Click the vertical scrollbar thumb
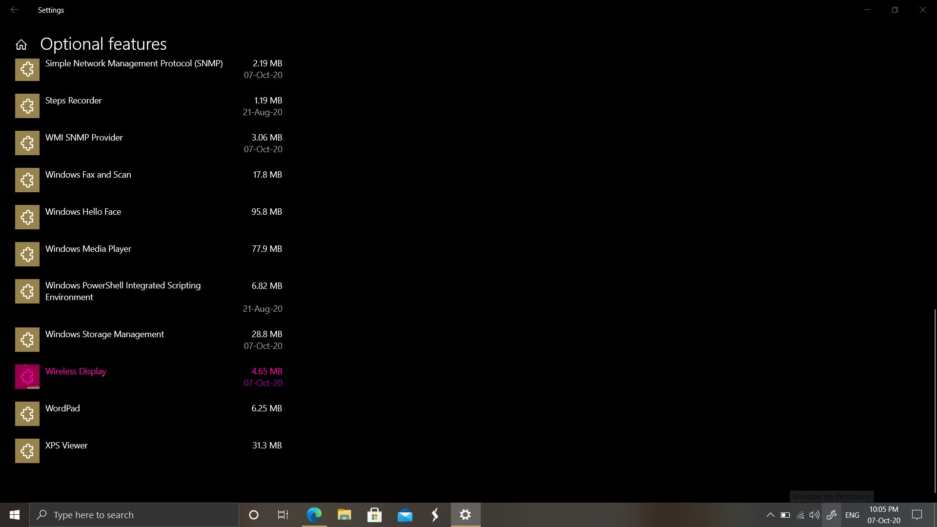The width and height of the screenshot is (937, 527). click(935, 401)
